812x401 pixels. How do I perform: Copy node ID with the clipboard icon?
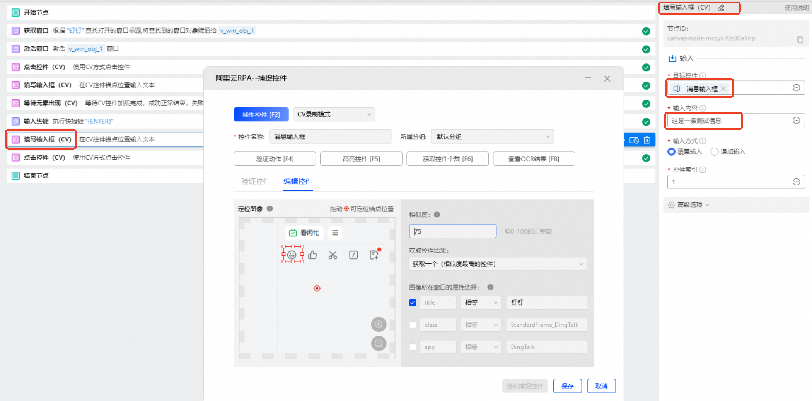tap(800, 39)
